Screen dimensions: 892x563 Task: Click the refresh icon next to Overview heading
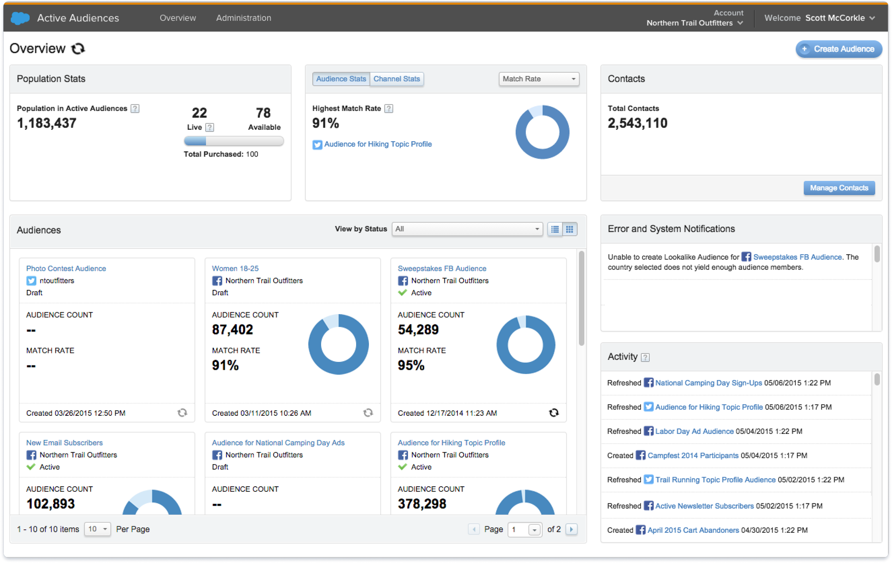click(x=78, y=48)
